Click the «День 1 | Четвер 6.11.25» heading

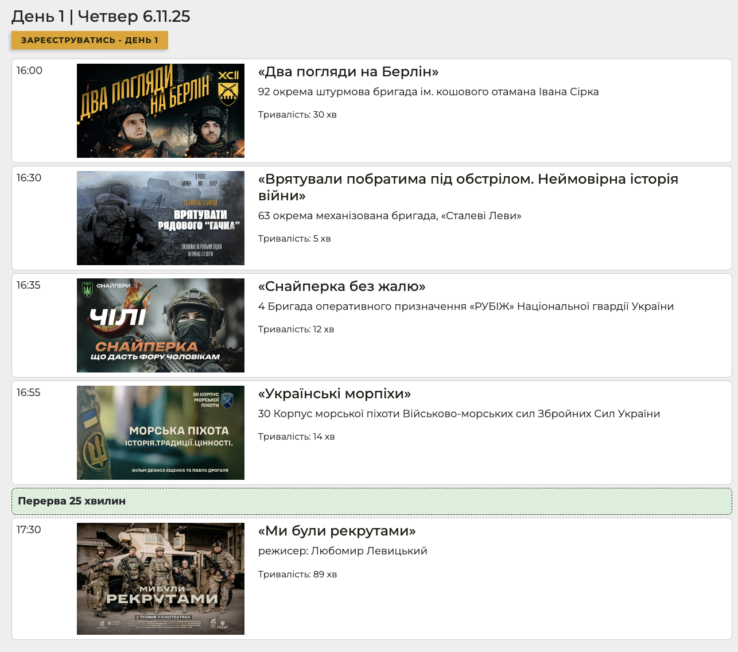click(x=101, y=16)
